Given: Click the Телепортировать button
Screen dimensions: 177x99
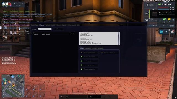Looking at the screenshot, I should 89,65.
